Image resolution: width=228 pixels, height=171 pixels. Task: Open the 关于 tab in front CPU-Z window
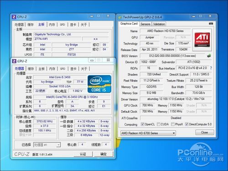click(84, 69)
